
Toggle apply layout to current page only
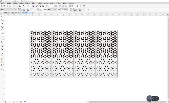41,10
